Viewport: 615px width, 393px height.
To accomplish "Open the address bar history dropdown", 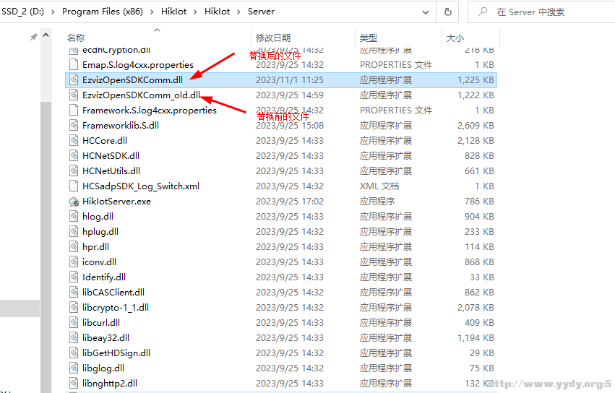I will [426, 12].
